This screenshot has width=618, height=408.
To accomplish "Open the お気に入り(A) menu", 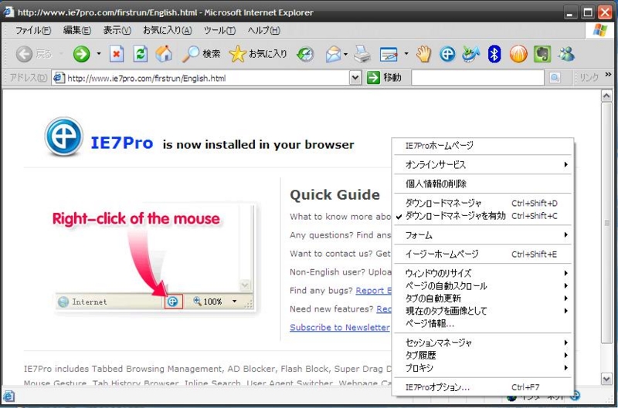I will (x=168, y=30).
